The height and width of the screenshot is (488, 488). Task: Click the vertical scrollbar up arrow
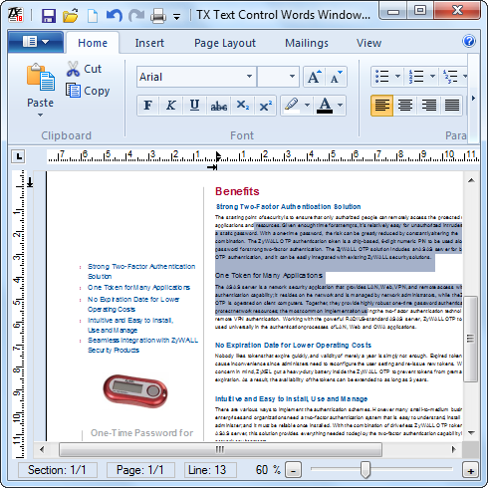coord(471,180)
